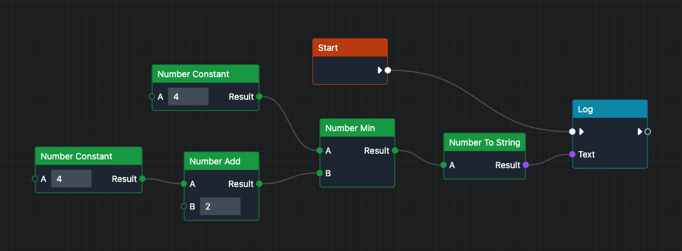Viewport: 682px width, 251px height.
Task: Click lower-left Number Constant's Result output socket
Action: [x=142, y=178]
